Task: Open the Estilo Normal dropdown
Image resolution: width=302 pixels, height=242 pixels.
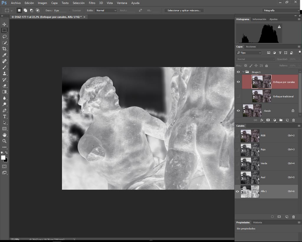Action: point(106,10)
